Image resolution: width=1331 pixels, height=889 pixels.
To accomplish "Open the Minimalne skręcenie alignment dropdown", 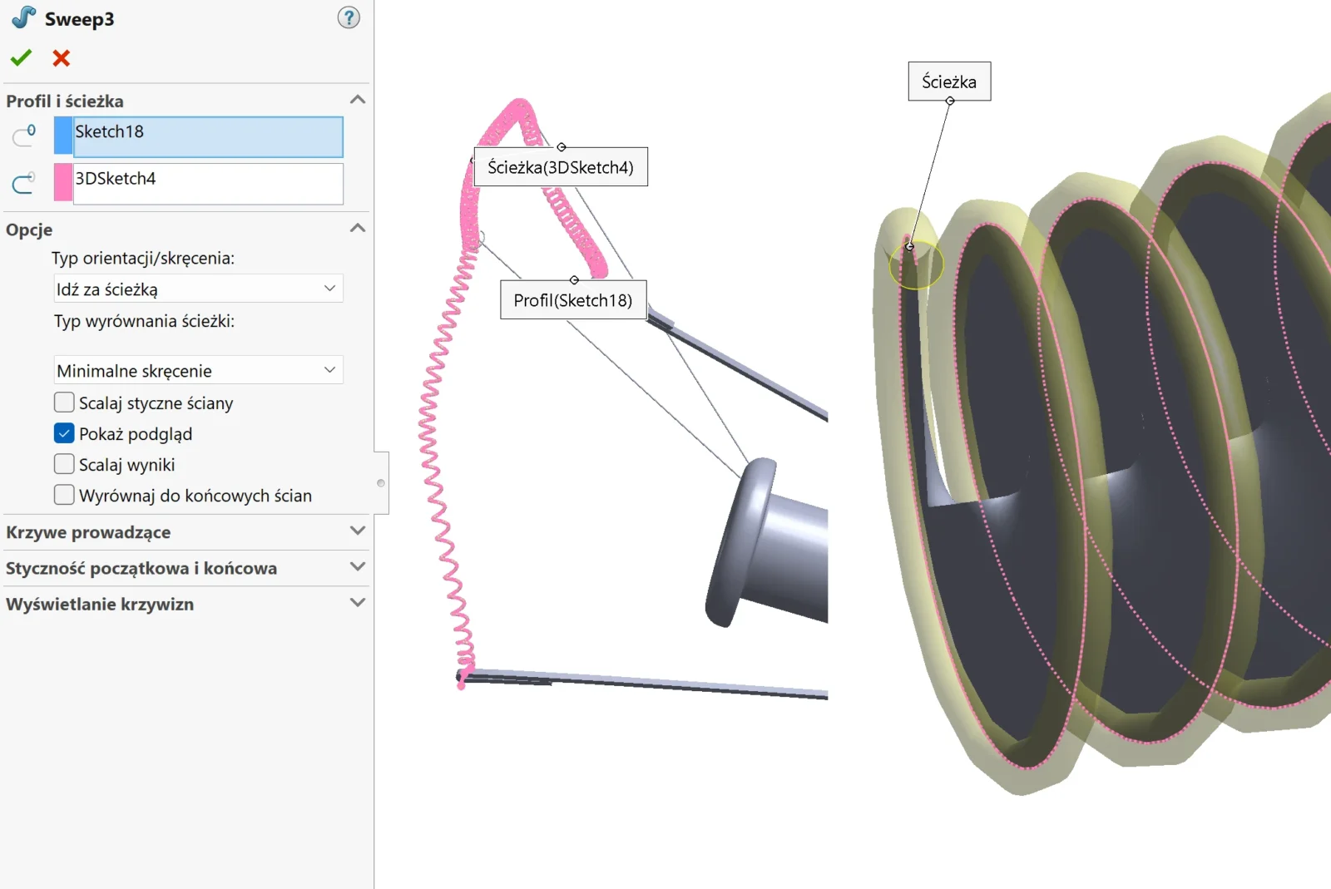I will click(198, 370).
